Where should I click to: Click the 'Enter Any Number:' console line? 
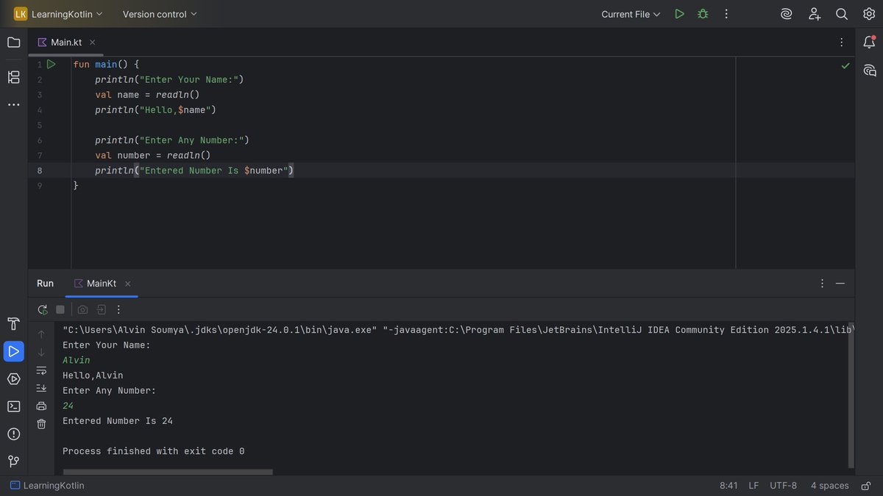(110, 391)
